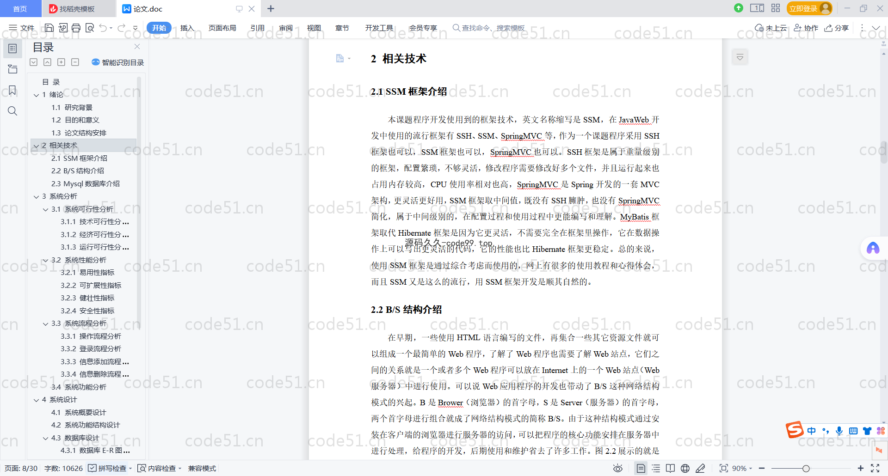This screenshot has width=888, height=476.
Task: Switch to the 开发工具 ribbon tab
Action: click(379, 28)
